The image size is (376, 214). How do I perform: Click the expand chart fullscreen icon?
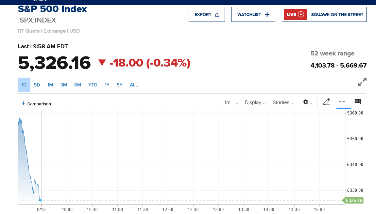[x=362, y=82]
